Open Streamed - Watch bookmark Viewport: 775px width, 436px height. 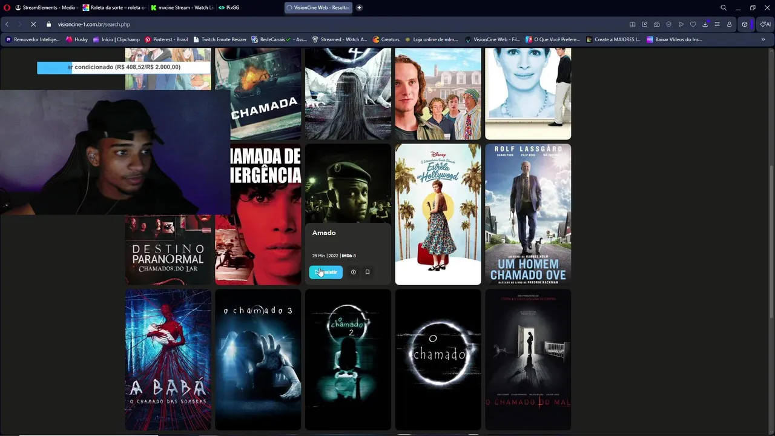tap(340, 39)
